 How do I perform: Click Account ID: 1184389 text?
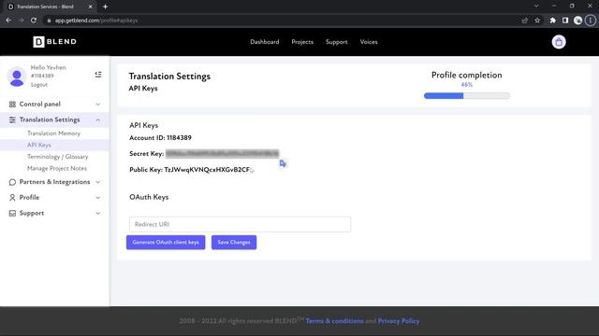[160, 137]
